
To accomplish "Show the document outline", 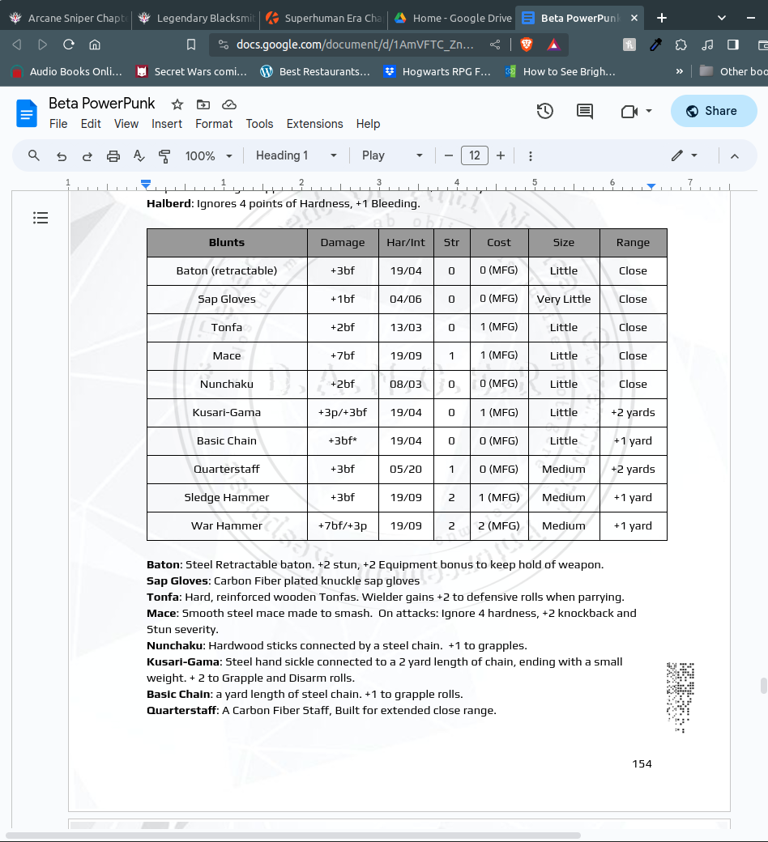I will [x=41, y=218].
